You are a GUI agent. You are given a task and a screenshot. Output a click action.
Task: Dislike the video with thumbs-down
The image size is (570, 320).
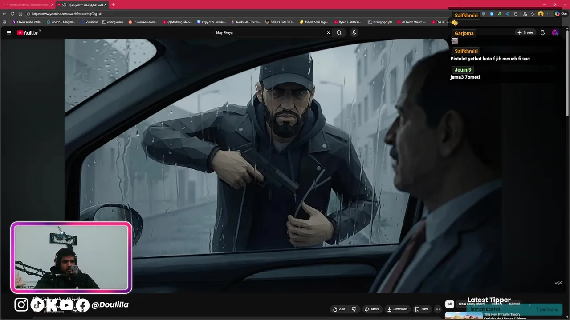[354, 309]
